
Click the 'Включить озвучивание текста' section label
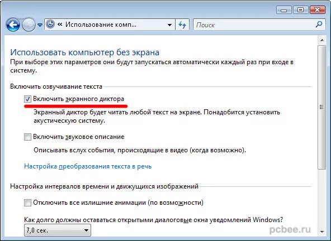pyautogui.click(x=56, y=86)
